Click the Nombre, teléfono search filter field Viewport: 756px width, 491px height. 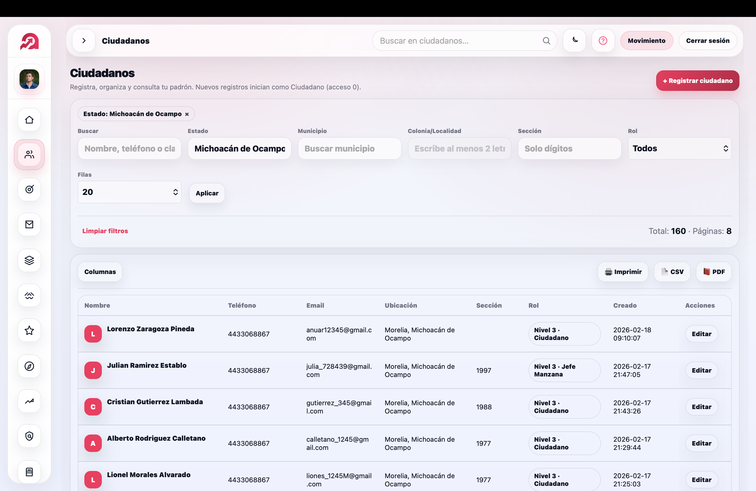pos(130,148)
